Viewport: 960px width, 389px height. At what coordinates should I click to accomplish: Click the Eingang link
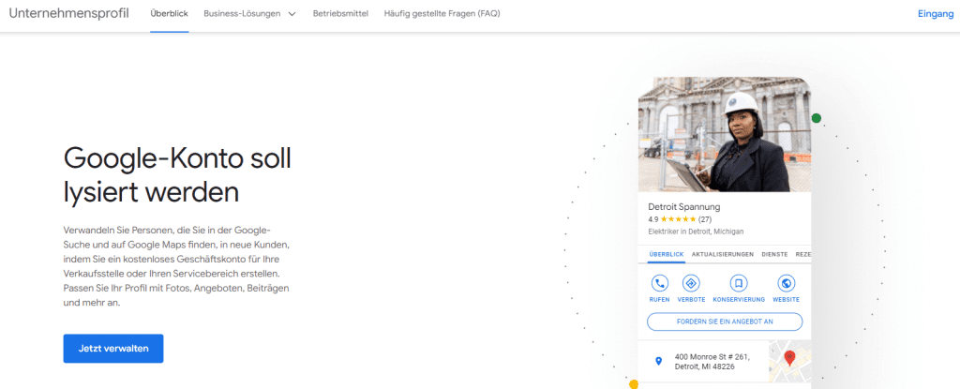[936, 14]
